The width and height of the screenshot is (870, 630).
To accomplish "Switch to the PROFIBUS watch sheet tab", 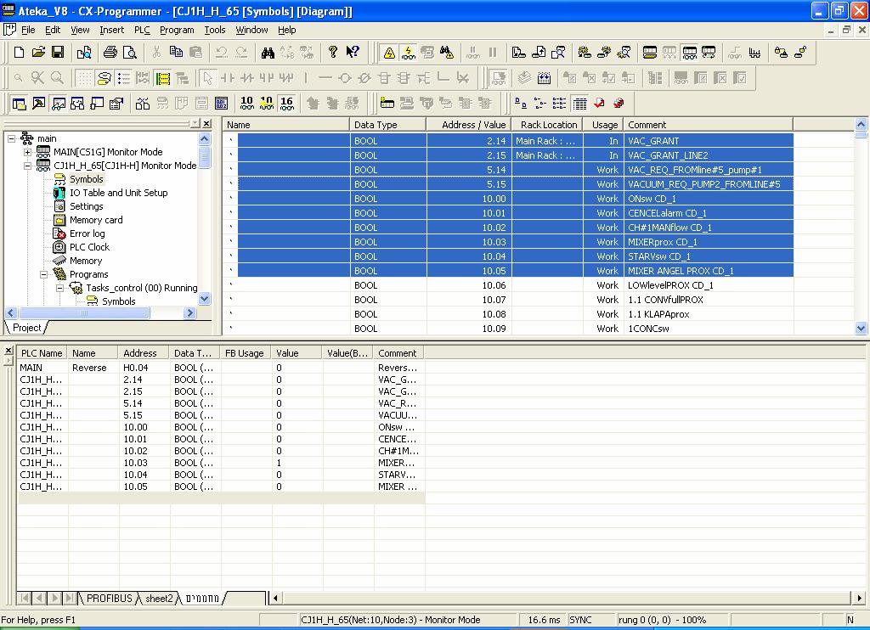I will tap(110, 599).
